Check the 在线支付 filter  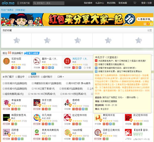click(29, 77)
